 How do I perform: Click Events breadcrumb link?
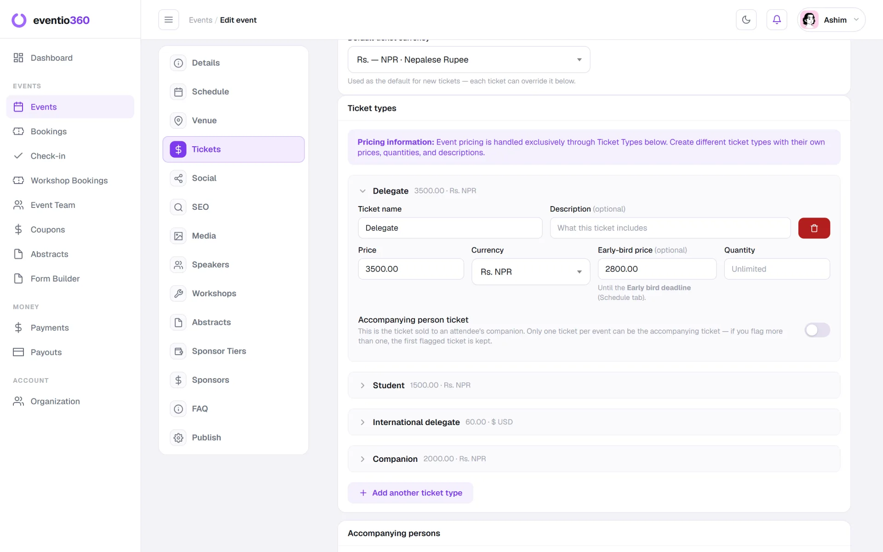[201, 20]
